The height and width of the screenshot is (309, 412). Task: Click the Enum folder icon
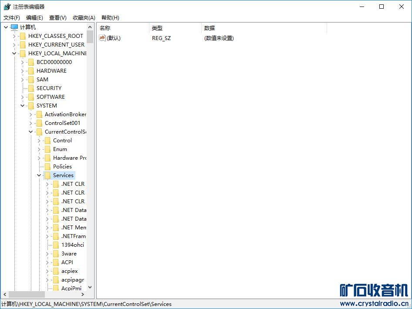pyautogui.click(x=47, y=149)
